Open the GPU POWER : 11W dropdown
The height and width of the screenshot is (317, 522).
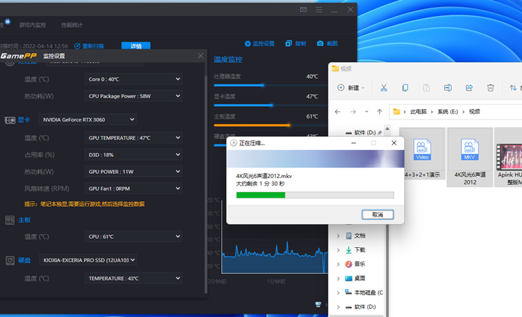(x=133, y=172)
